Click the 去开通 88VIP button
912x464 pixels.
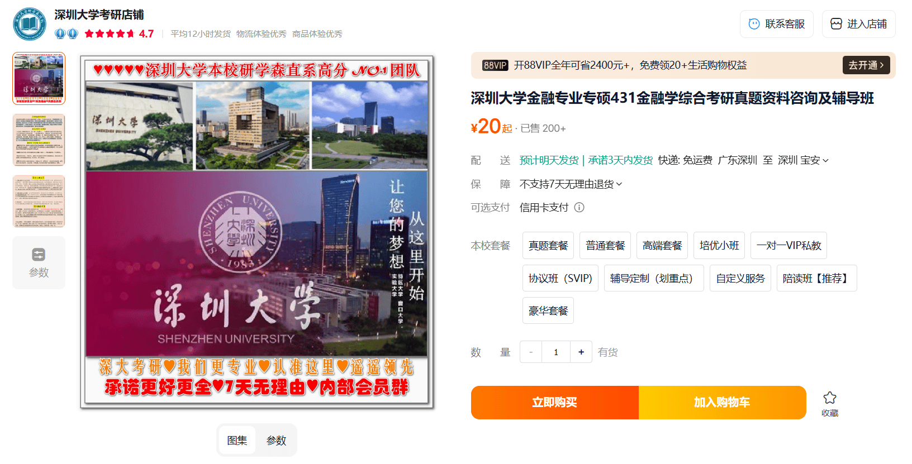[866, 65]
